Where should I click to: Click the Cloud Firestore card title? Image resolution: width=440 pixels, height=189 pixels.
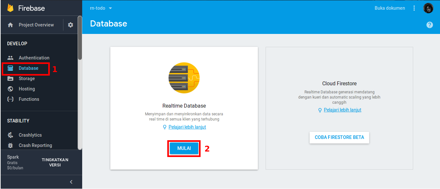click(x=339, y=83)
